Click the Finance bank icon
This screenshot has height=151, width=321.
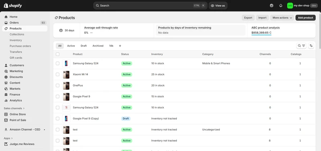(x=6, y=95)
